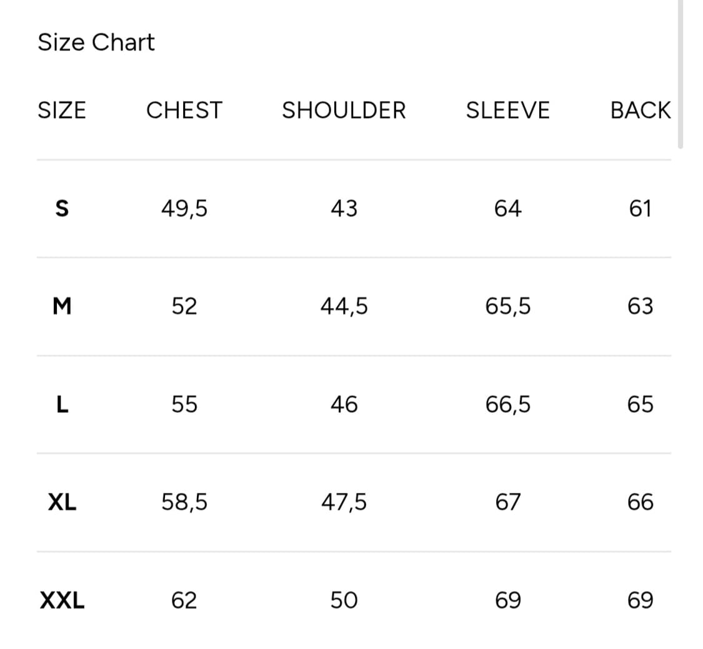Click the vertical scrollbar thumb on the right

(x=680, y=74)
